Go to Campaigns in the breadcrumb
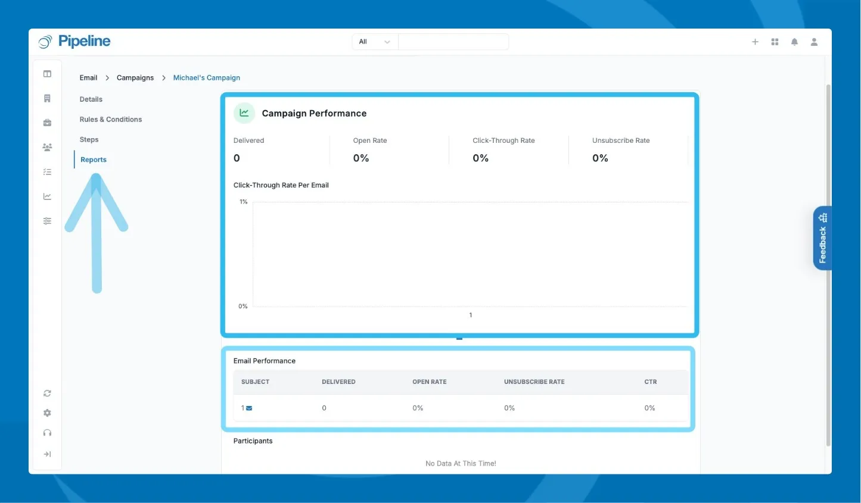 pos(135,78)
